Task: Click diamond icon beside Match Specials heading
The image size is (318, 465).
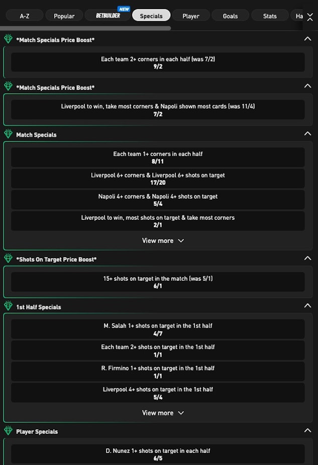Action: coord(8,134)
